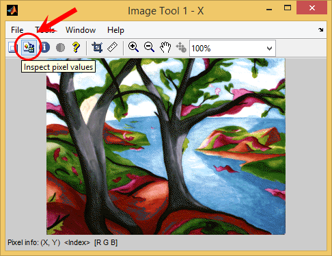Select the Crop image tool
Image resolution: width=332 pixels, height=256 pixels.
(x=97, y=47)
